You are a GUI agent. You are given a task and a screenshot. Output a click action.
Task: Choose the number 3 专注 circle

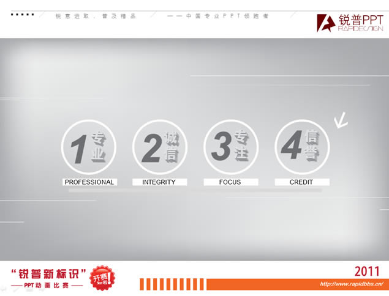point(230,147)
